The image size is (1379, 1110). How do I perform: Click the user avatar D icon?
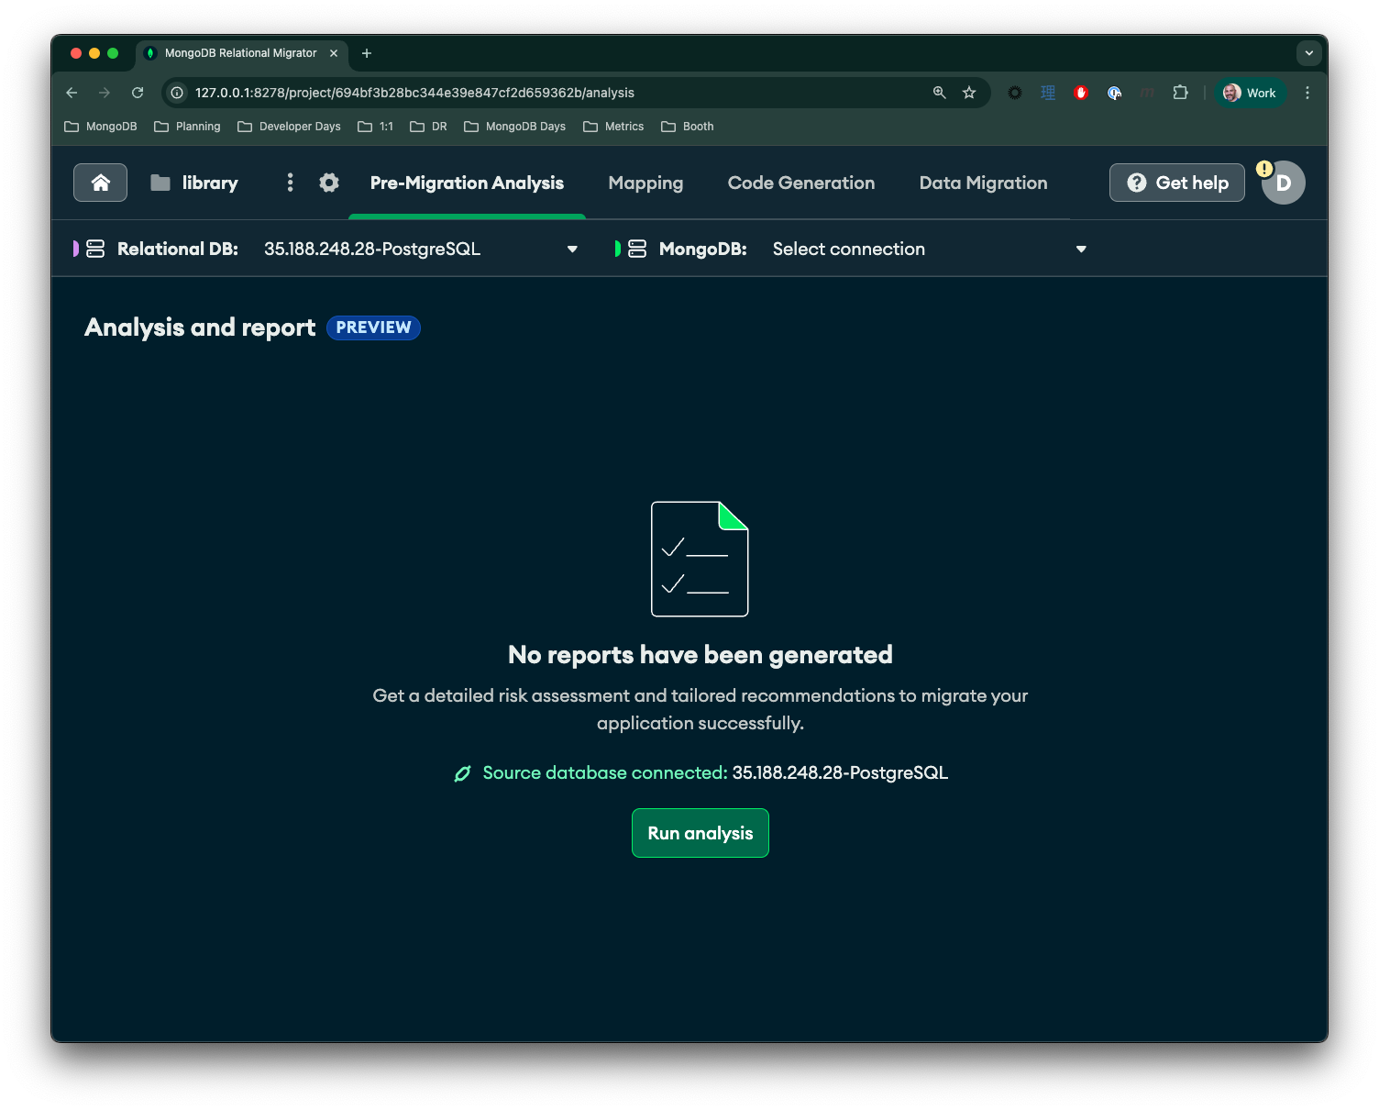pyautogui.click(x=1284, y=183)
